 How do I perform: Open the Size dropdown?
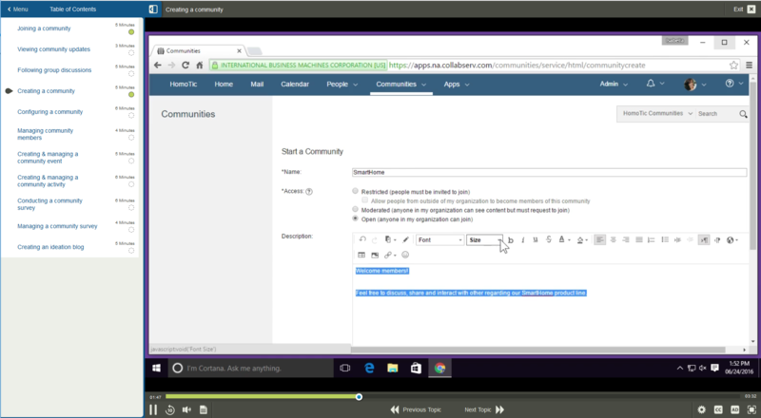point(484,240)
